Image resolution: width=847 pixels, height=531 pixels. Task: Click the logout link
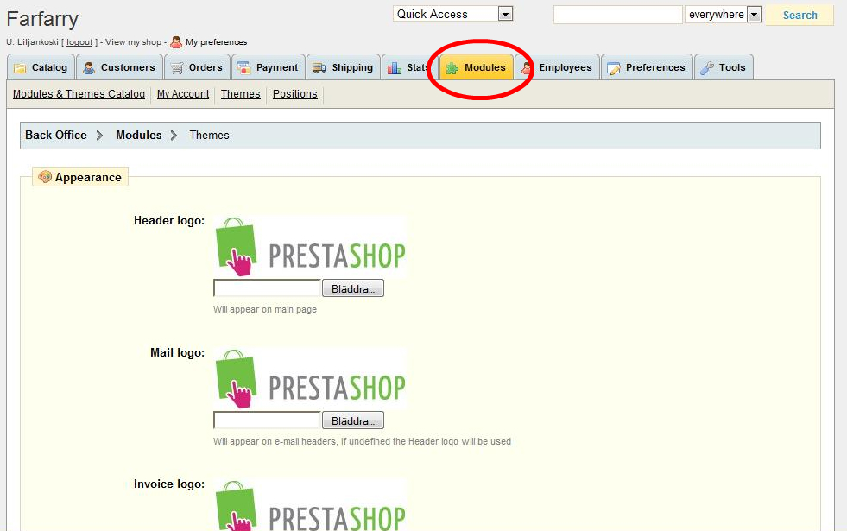click(79, 42)
